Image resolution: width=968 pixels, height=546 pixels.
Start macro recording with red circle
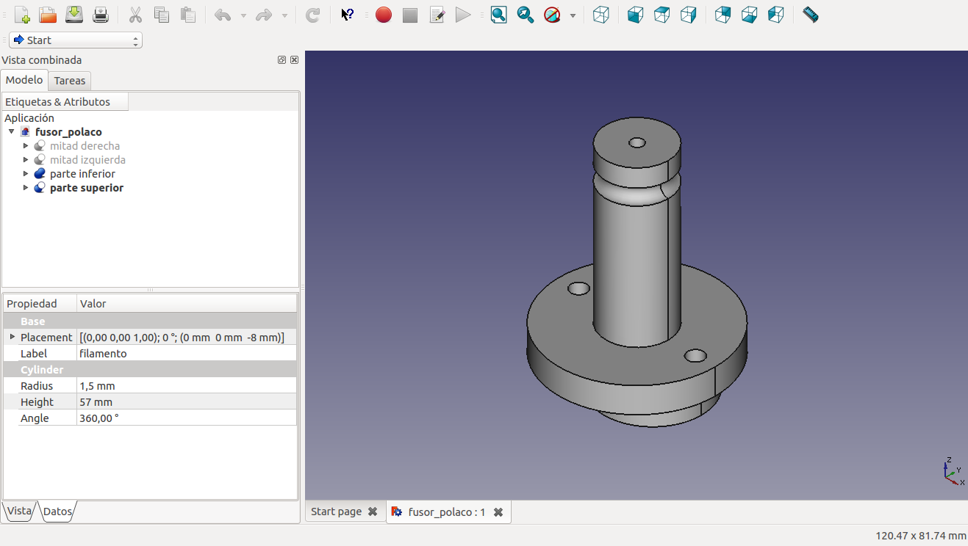point(384,15)
